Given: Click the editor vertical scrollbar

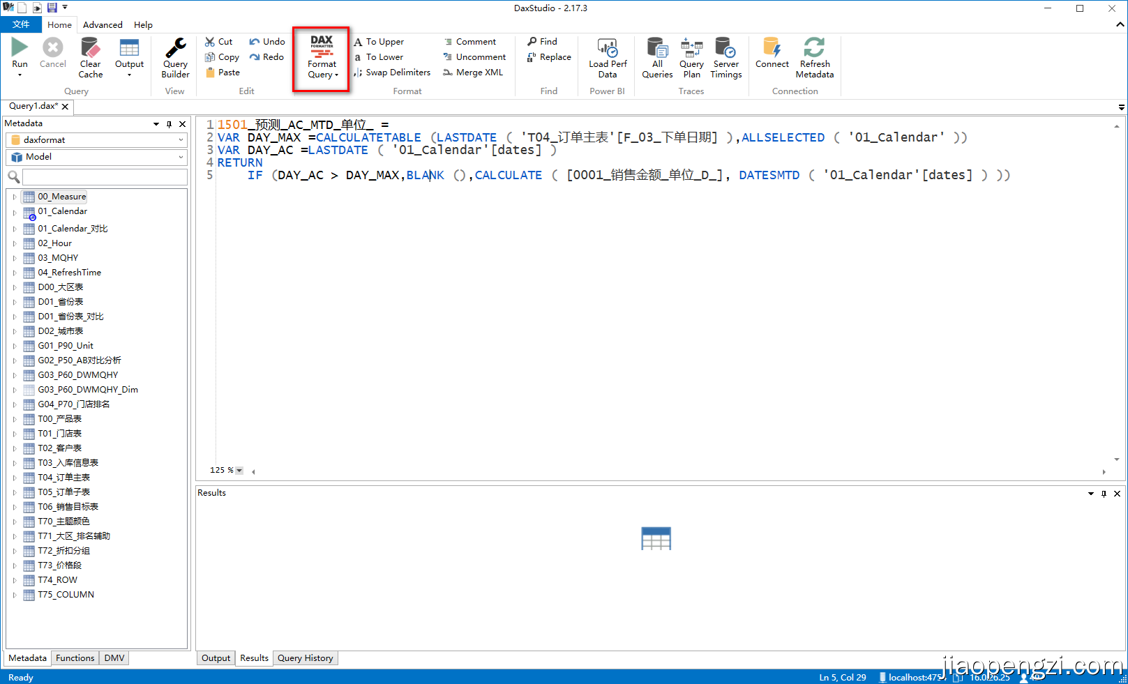Looking at the screenshot, I should tap(1117, 293).
